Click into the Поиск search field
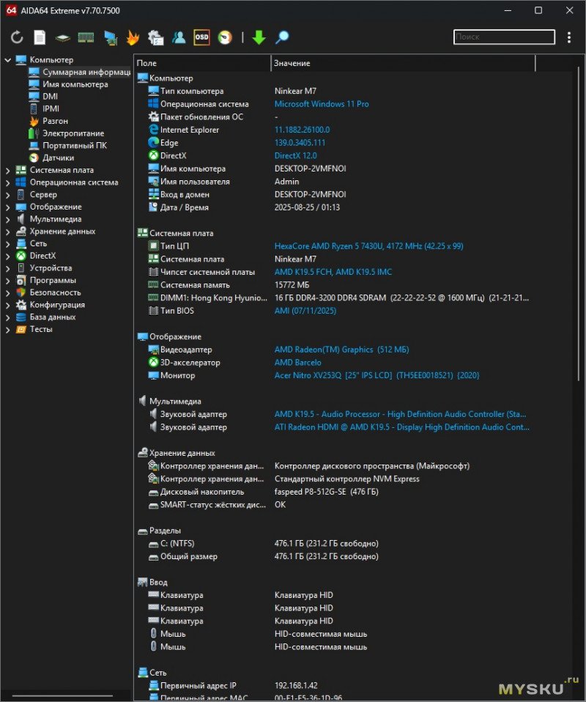Image resolution: width=586 pixels, height=702 pixels. tap(504, 37)
